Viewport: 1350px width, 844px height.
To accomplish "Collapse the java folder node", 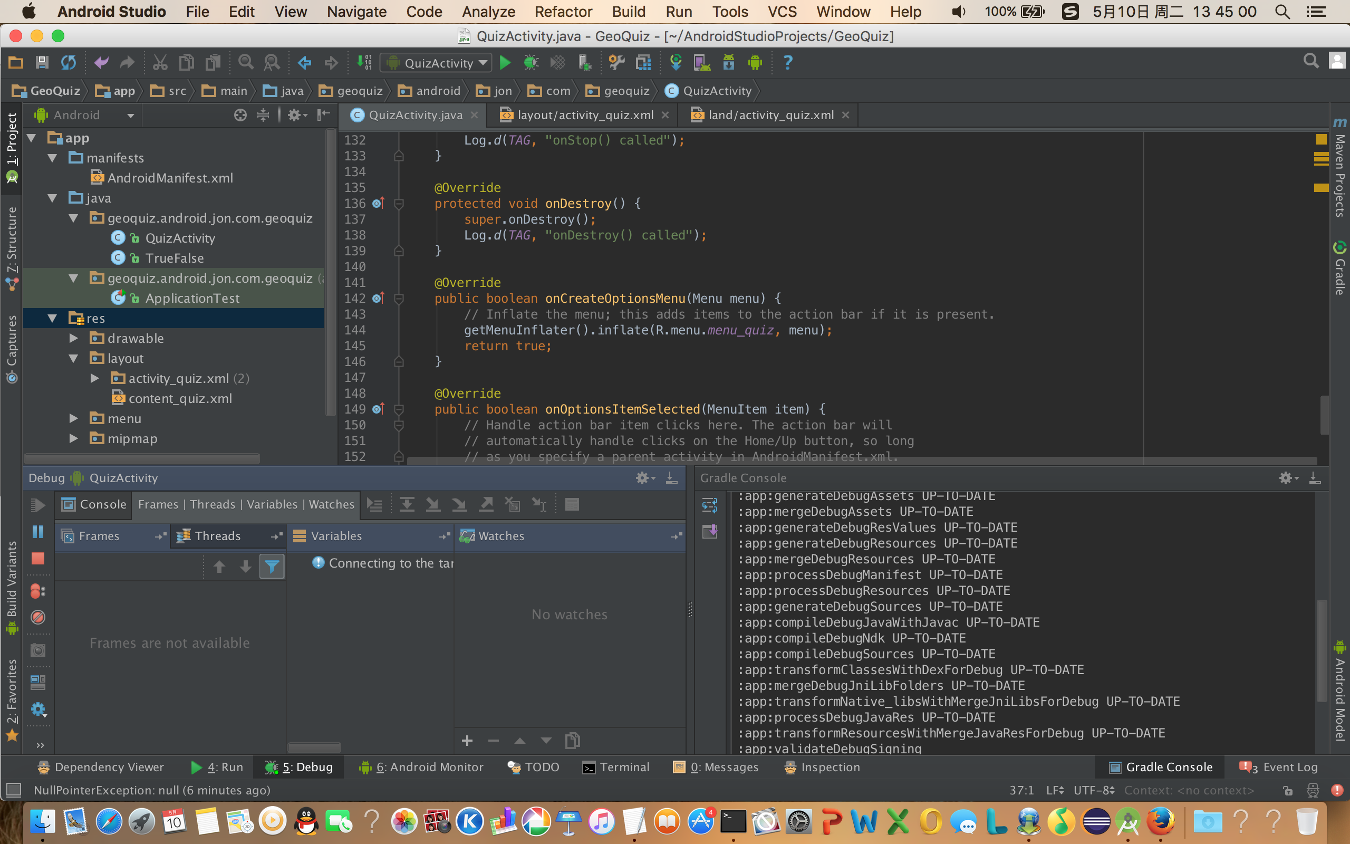I will coord(52,198).
